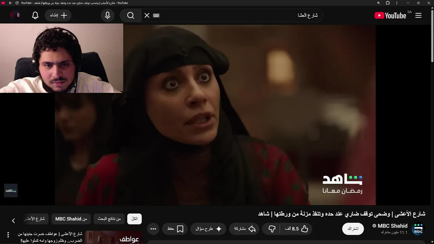Show next chips with the chevron arrow
Screen dimensions: 434x244
point(13,221)
